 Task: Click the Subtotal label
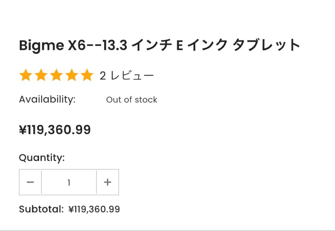(42, 209)
